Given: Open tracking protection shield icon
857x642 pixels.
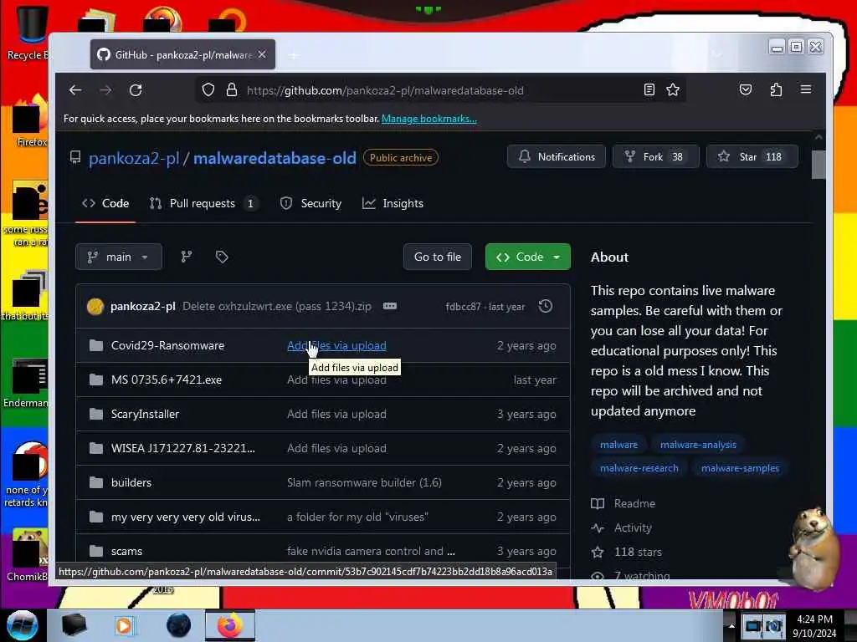Looking at the screenshot, I should [208, 90].
